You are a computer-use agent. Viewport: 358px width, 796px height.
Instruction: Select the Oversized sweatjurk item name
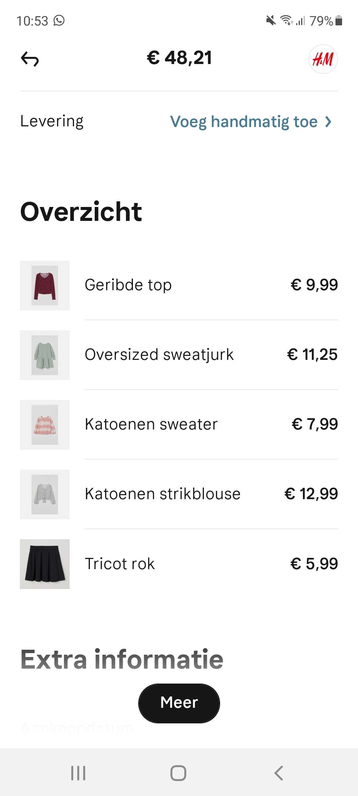pyautogui.click(x=159, y=355)
